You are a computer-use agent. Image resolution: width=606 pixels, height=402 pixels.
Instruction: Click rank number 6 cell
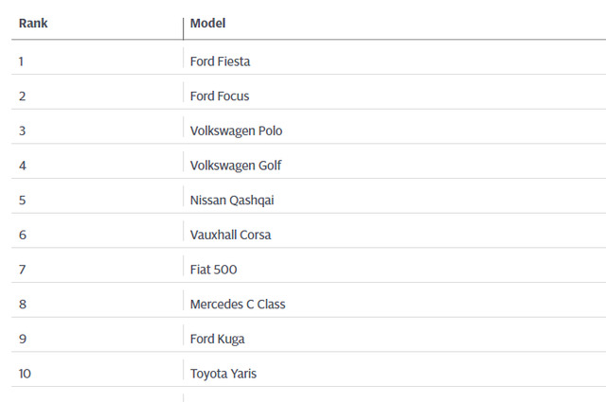[x=22, y=235]
